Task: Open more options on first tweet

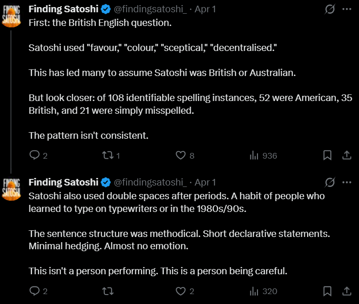Action: pos(347,9)
